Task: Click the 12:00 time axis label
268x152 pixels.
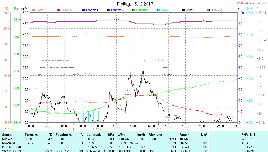Action: [134, 126]
